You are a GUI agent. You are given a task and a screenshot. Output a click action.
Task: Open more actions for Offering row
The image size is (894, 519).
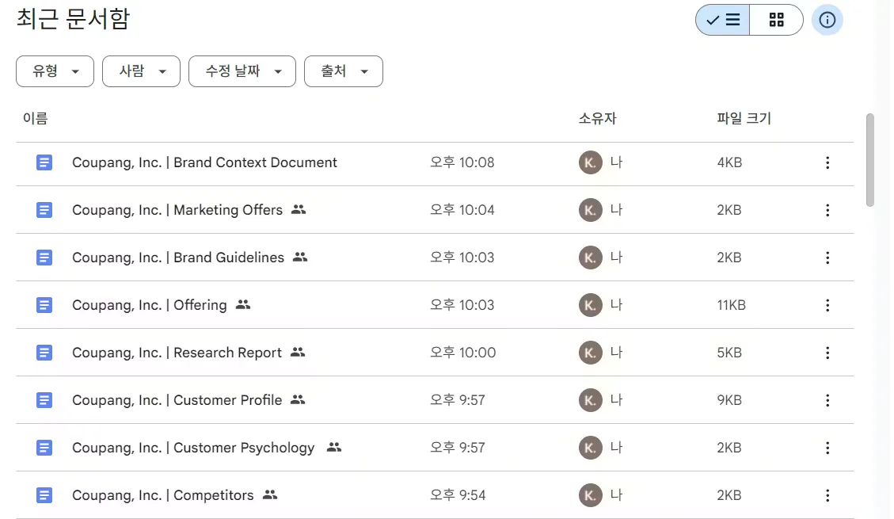[827, 305]
